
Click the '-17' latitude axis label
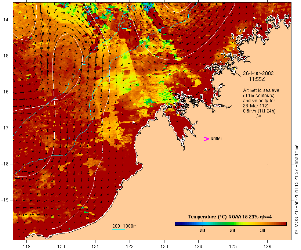5,128
